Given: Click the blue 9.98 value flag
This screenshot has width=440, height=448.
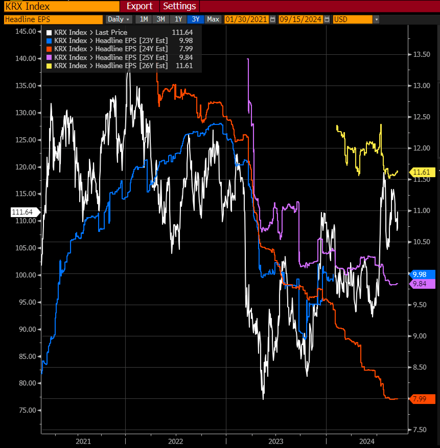Looking at the screenshot, I should coord(422,274).
